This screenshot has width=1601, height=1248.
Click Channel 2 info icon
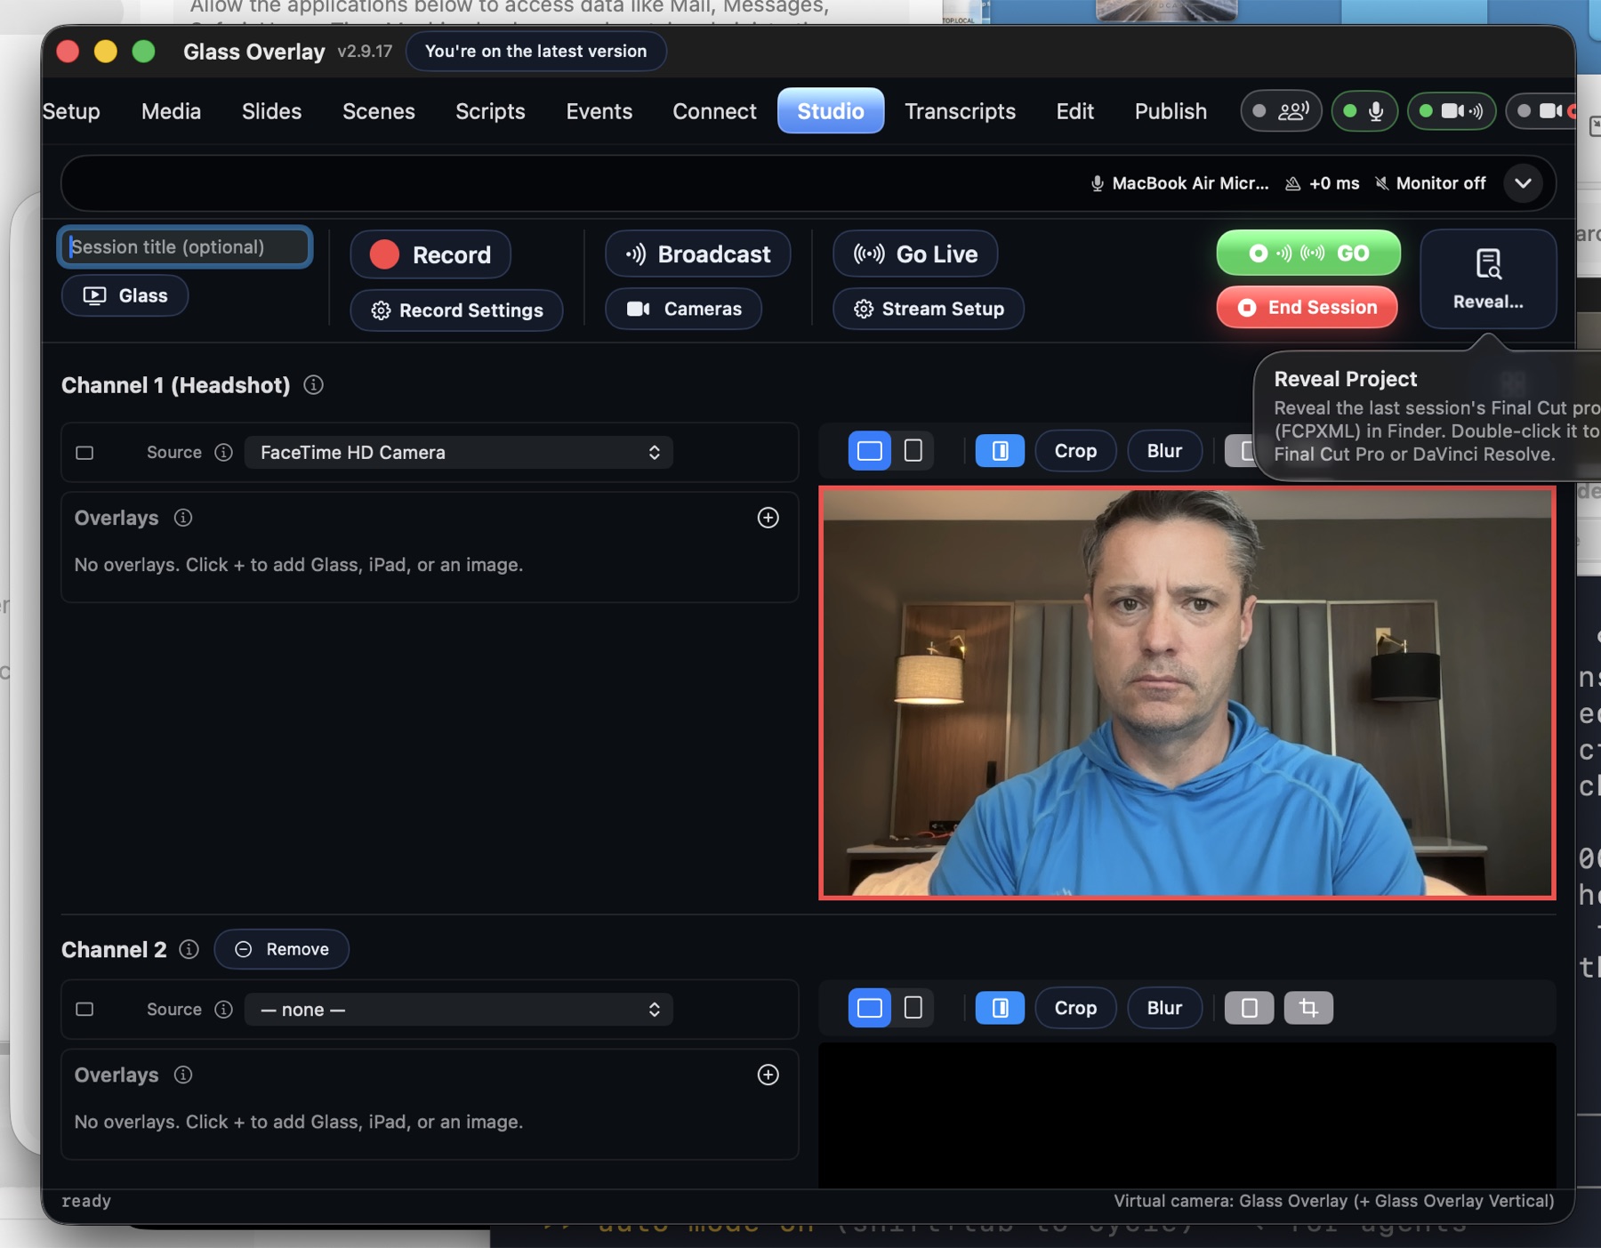click(x=189, y=949)
